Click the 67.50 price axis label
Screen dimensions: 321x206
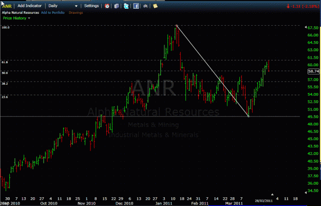[x=313, y=28]
